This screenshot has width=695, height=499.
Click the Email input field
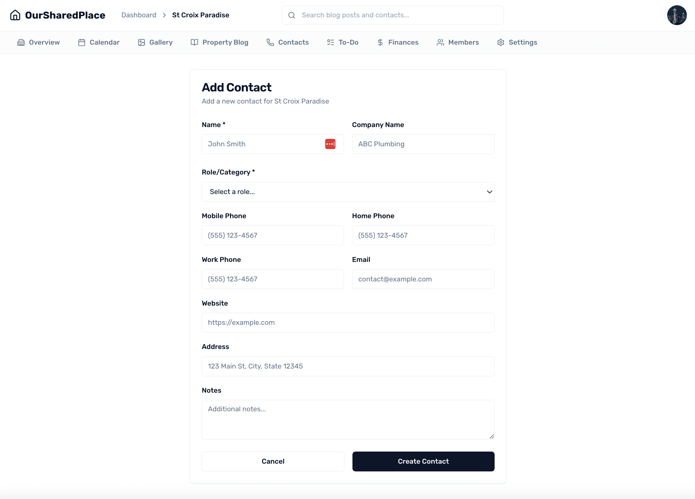tap(423, 279)
